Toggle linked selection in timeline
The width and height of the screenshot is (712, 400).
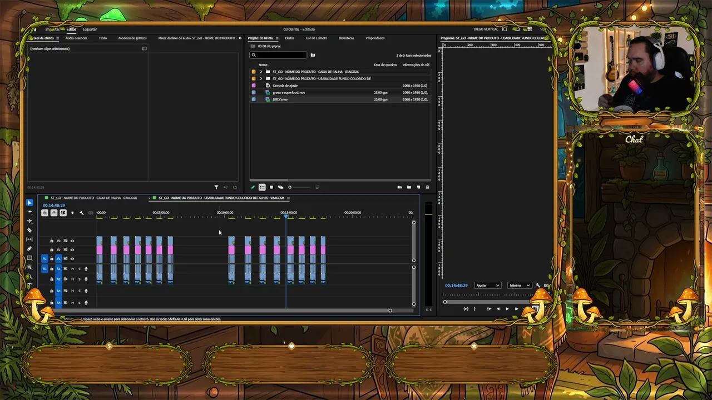[x=63, y=213]
